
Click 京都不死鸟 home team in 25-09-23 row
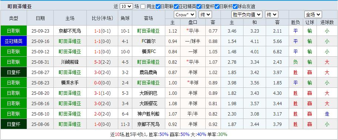[x=70, y=31]
